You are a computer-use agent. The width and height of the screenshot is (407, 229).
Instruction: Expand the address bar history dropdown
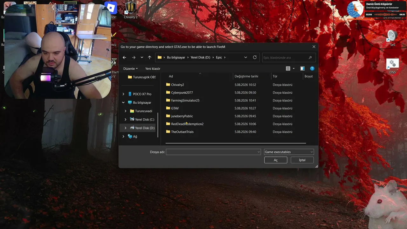point(245,58)
